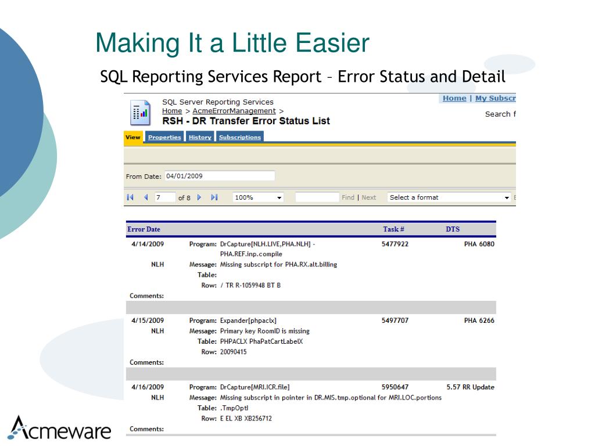The height and width of the screenshot is (446, 595).
Task: Click the Task # column header
Action: tap(393, 229)
